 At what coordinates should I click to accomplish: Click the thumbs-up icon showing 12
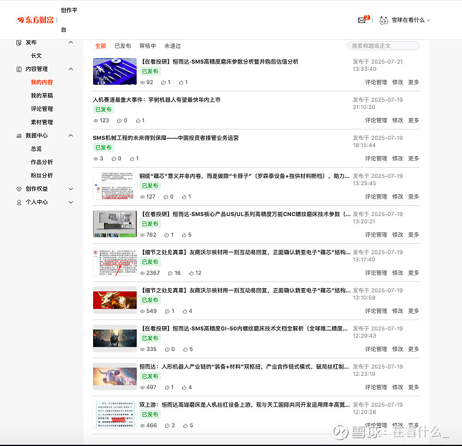191,274
